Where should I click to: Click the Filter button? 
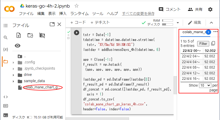[x=203, y=44]
